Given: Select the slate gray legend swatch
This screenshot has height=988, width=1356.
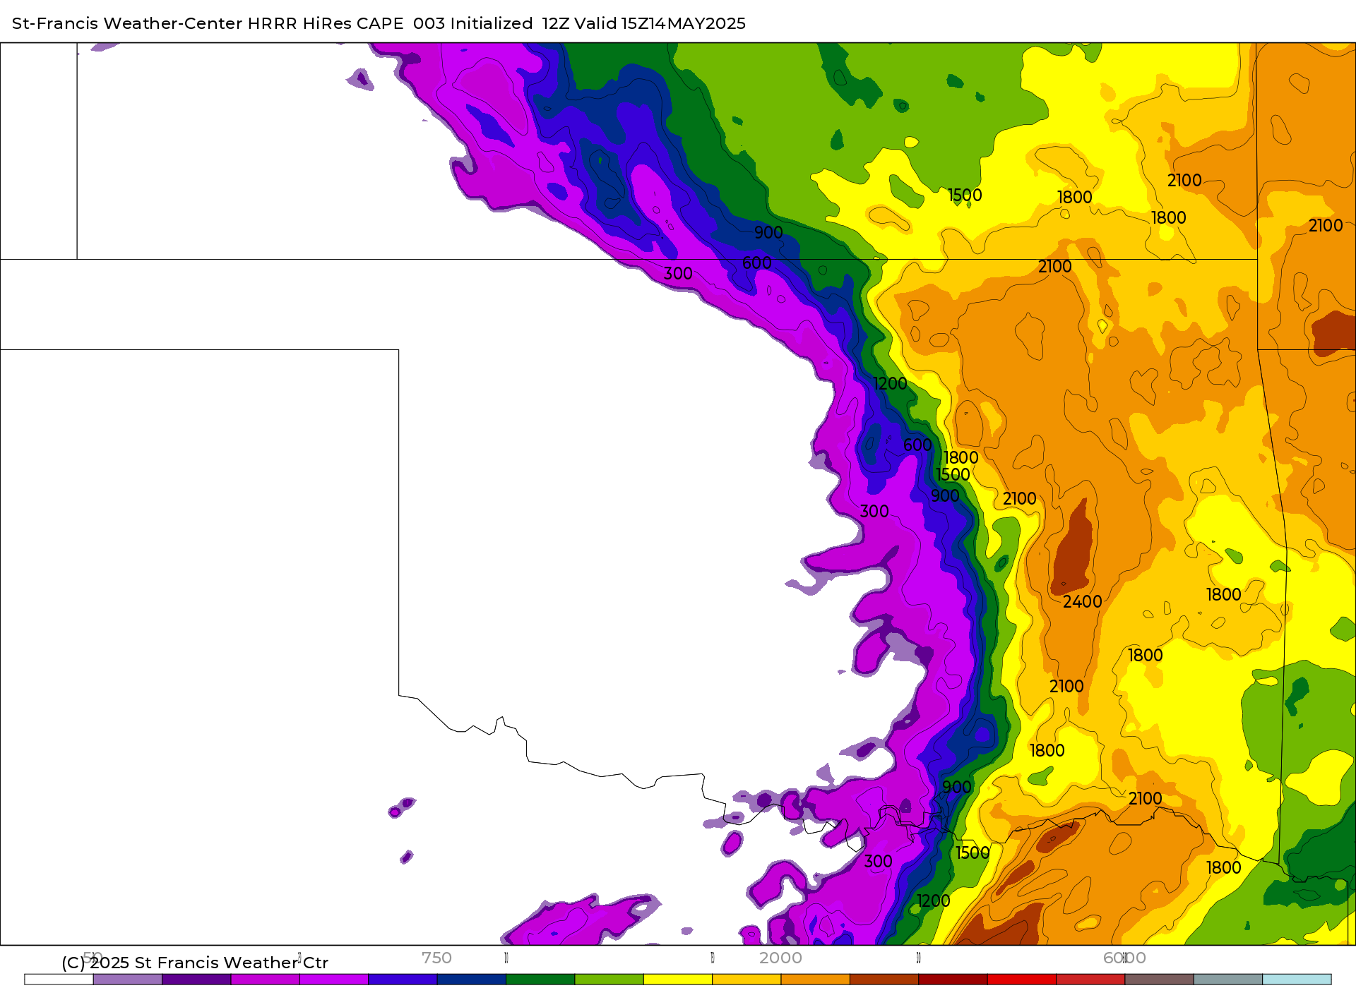Looking at the screenshot, I should (x=1228, y=979).
